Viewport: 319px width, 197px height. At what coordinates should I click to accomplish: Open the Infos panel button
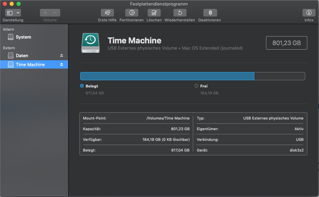[309, 13]
